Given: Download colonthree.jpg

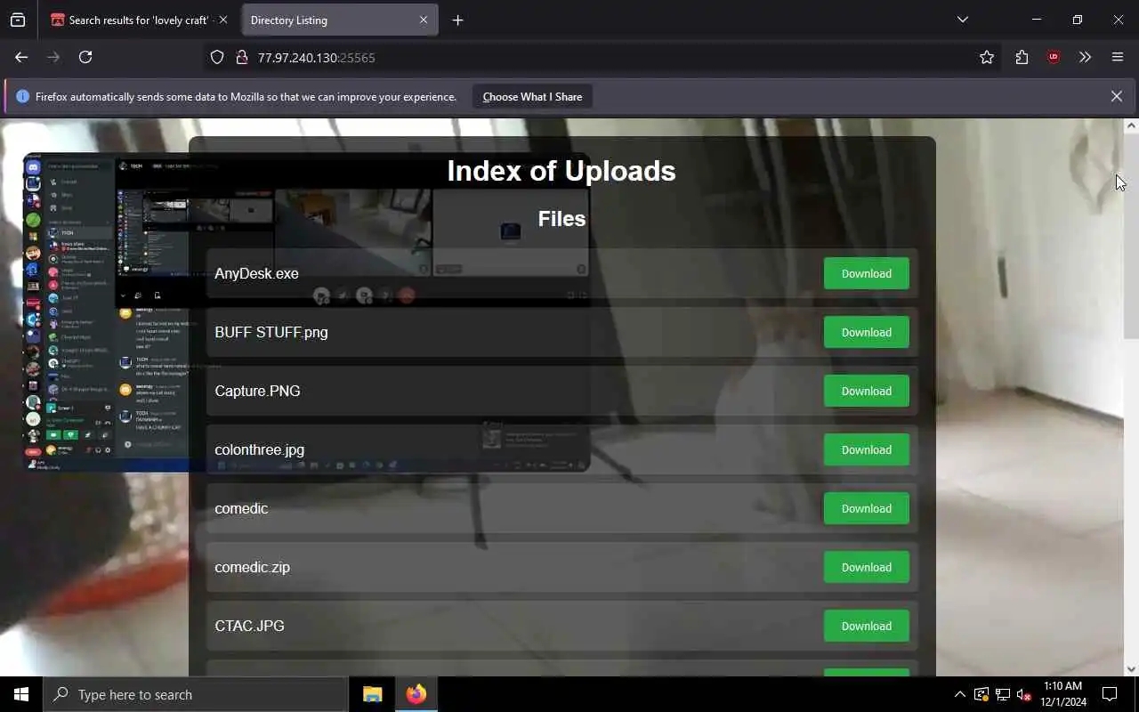Looking at the screenshot, I should click(x=866, y=449).
